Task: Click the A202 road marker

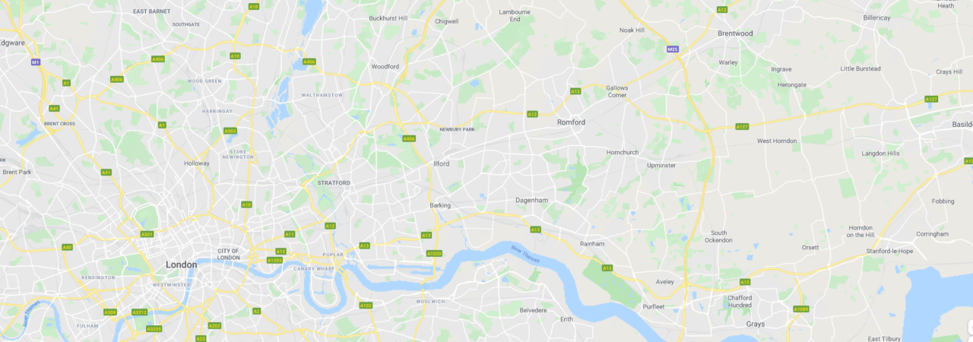Action: point(214,326)
